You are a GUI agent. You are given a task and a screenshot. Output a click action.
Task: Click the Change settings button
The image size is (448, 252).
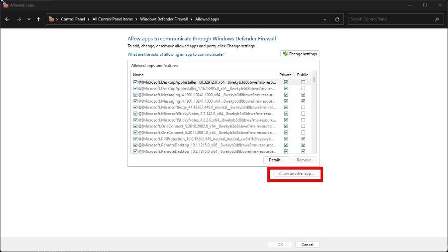click(300, 54)
